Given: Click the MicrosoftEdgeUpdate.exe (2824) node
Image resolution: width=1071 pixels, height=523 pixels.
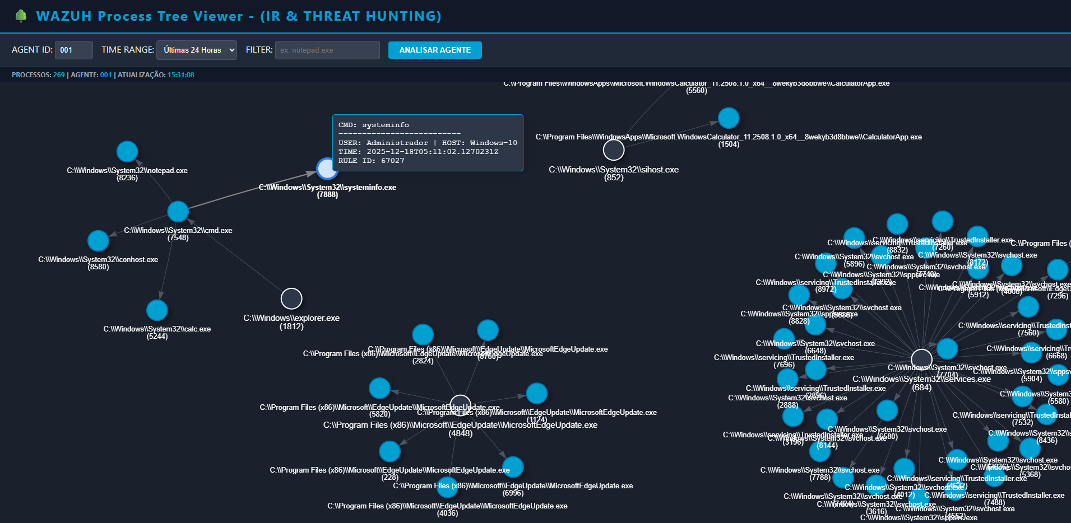Looking at the screenshot, I should click(x=423, y=335).
